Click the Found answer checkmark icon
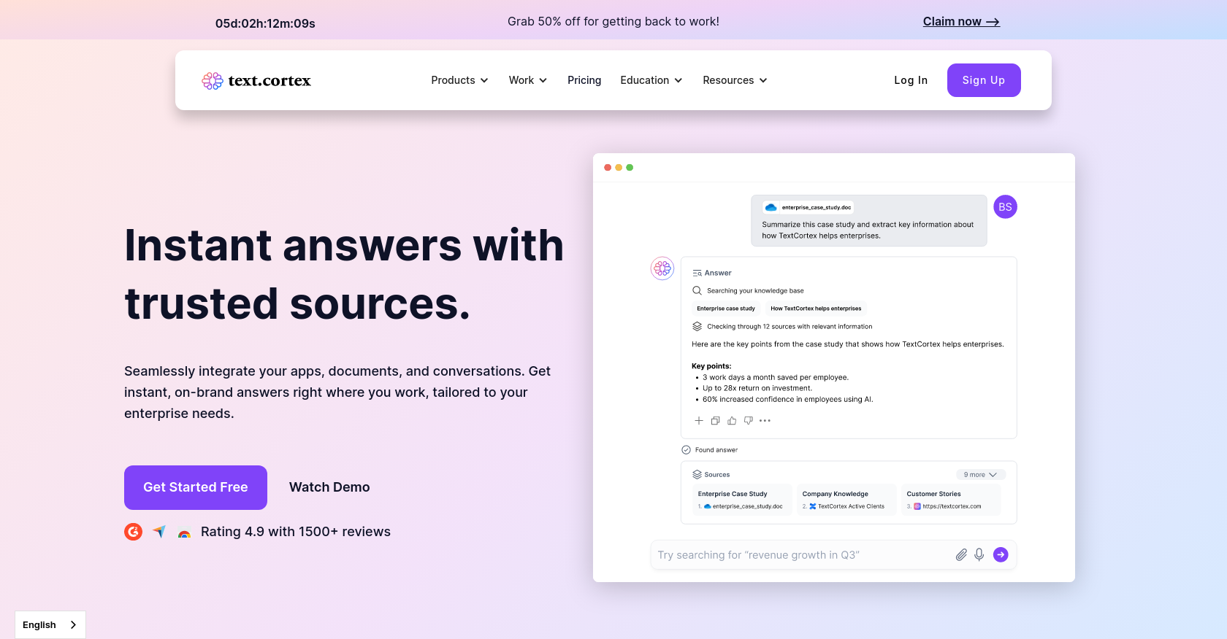 click(686, 450)
